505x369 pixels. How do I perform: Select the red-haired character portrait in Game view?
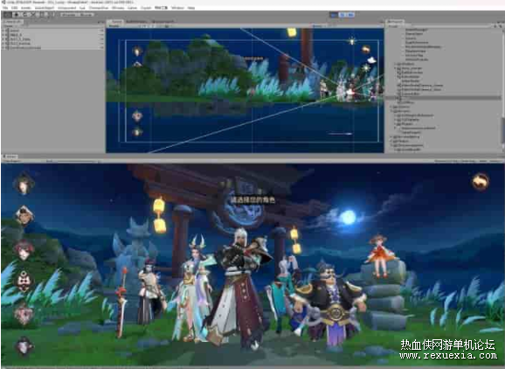(x=24, y=250)
